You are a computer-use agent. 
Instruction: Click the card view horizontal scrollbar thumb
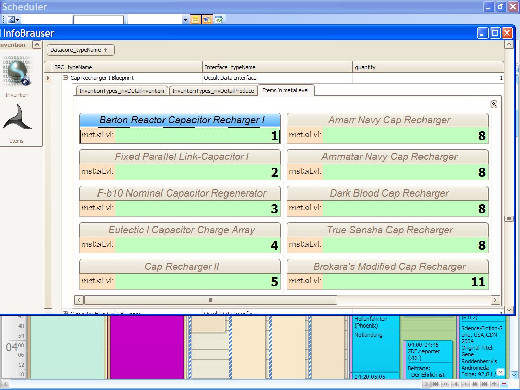pos(211,300)
